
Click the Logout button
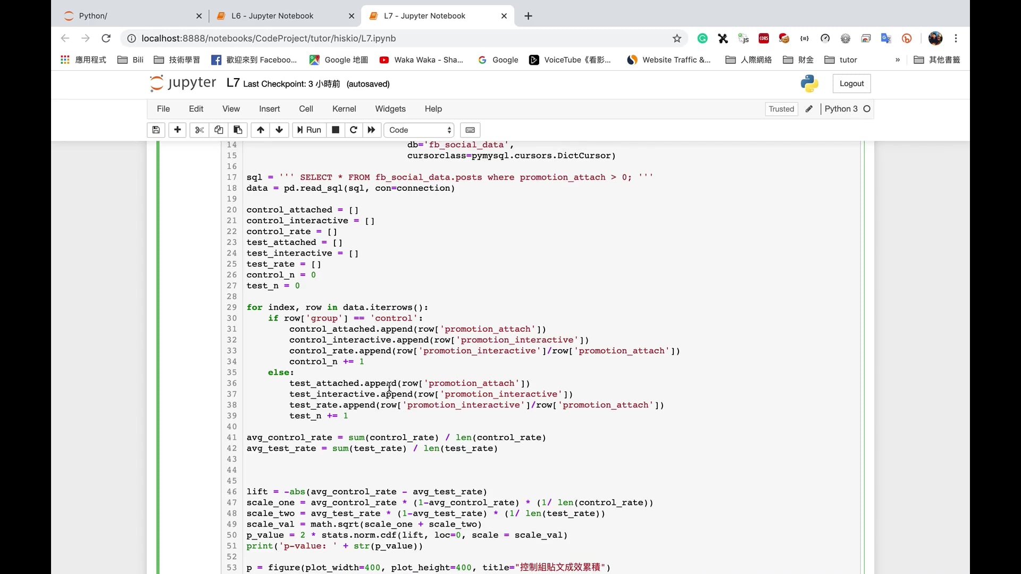point(851,83)
